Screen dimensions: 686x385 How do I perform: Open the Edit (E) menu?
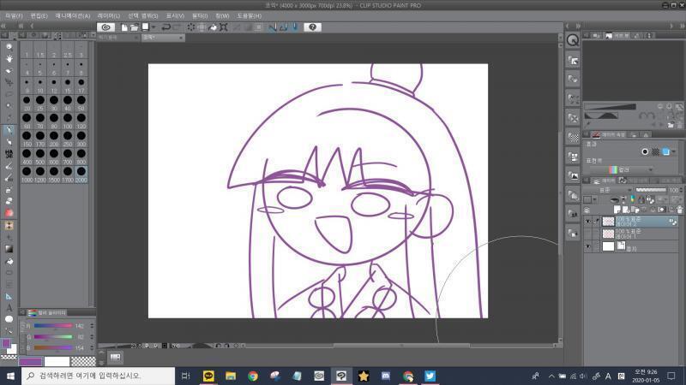pyautogui.click(x=39, y=15)
